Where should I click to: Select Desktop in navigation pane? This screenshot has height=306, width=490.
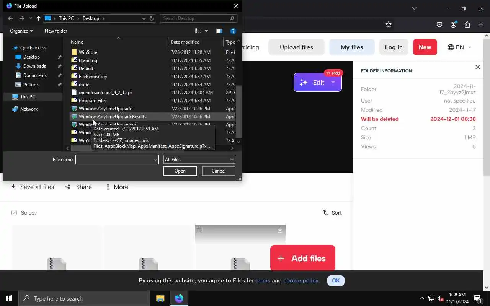click(x=31, y=57)
